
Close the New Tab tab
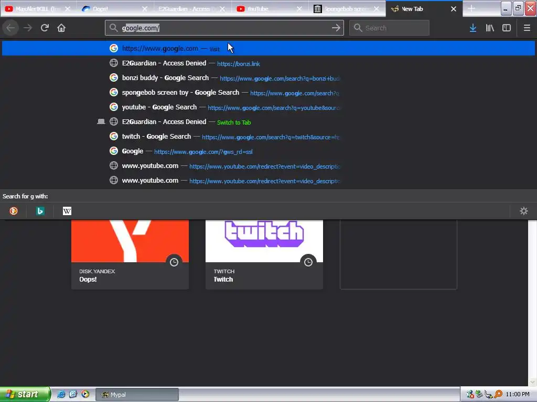click(x=454, y=9)
